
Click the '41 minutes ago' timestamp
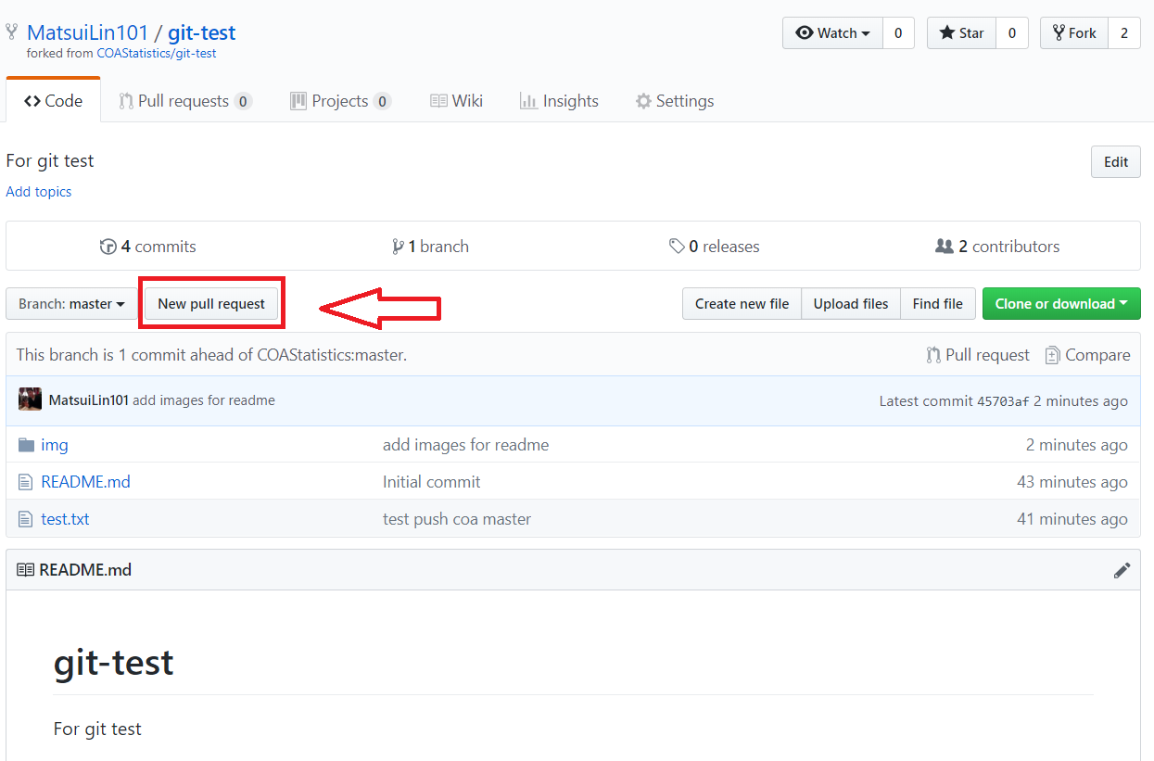click(1072, 519)
